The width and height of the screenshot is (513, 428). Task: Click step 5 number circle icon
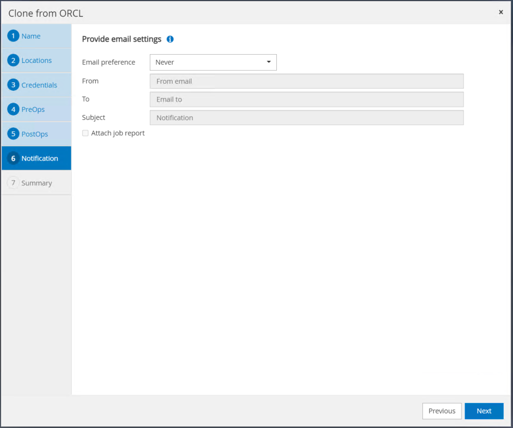tap(14, 134)
